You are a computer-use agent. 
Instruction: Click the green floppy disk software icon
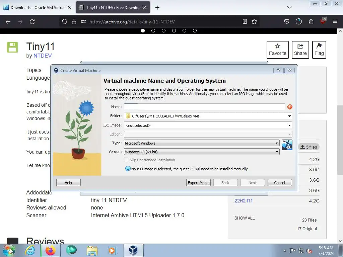coord(12,47)
